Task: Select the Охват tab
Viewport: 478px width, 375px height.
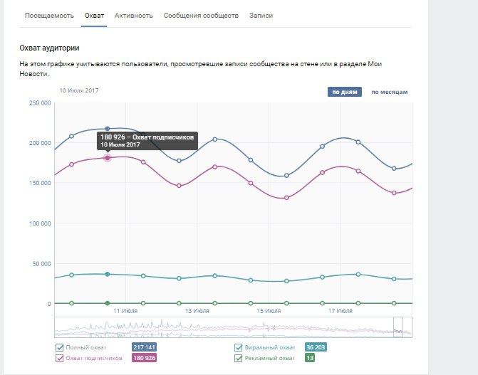Action: click(93, 15)
